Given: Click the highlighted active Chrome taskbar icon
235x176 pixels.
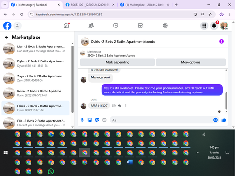Looking at the screenshot, I should (x=85, y=153).
